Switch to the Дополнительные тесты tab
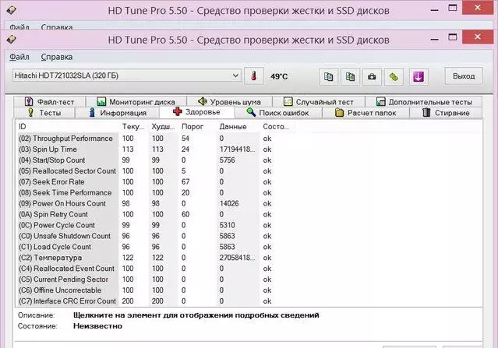 [424, 101]
